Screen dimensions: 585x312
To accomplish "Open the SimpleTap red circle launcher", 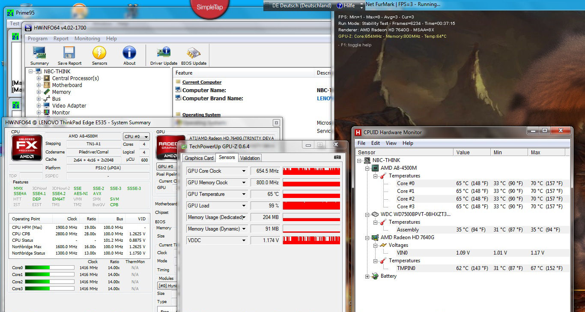I will [x=209, y=6].
